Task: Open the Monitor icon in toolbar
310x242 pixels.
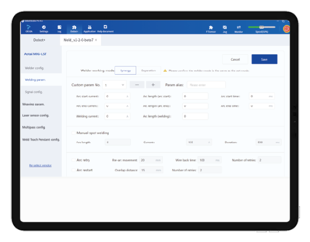Action: [238, 28]
